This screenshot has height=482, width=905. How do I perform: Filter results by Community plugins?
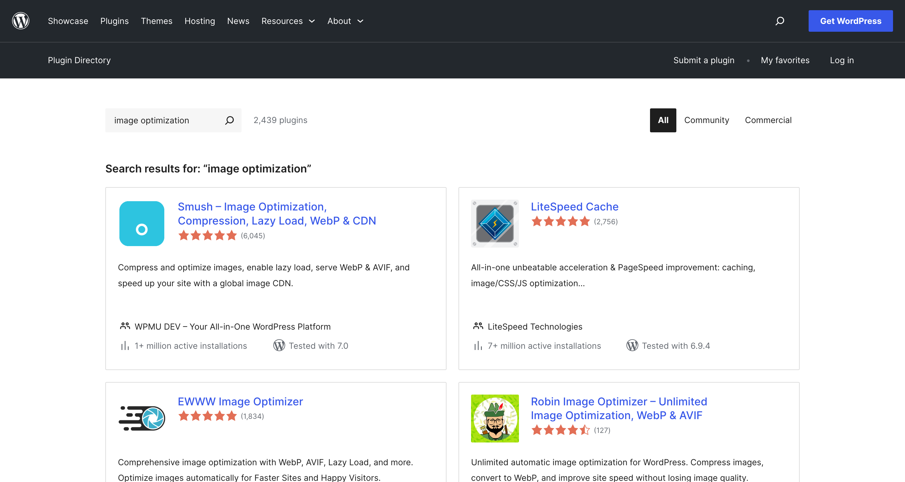coord(706,120)
